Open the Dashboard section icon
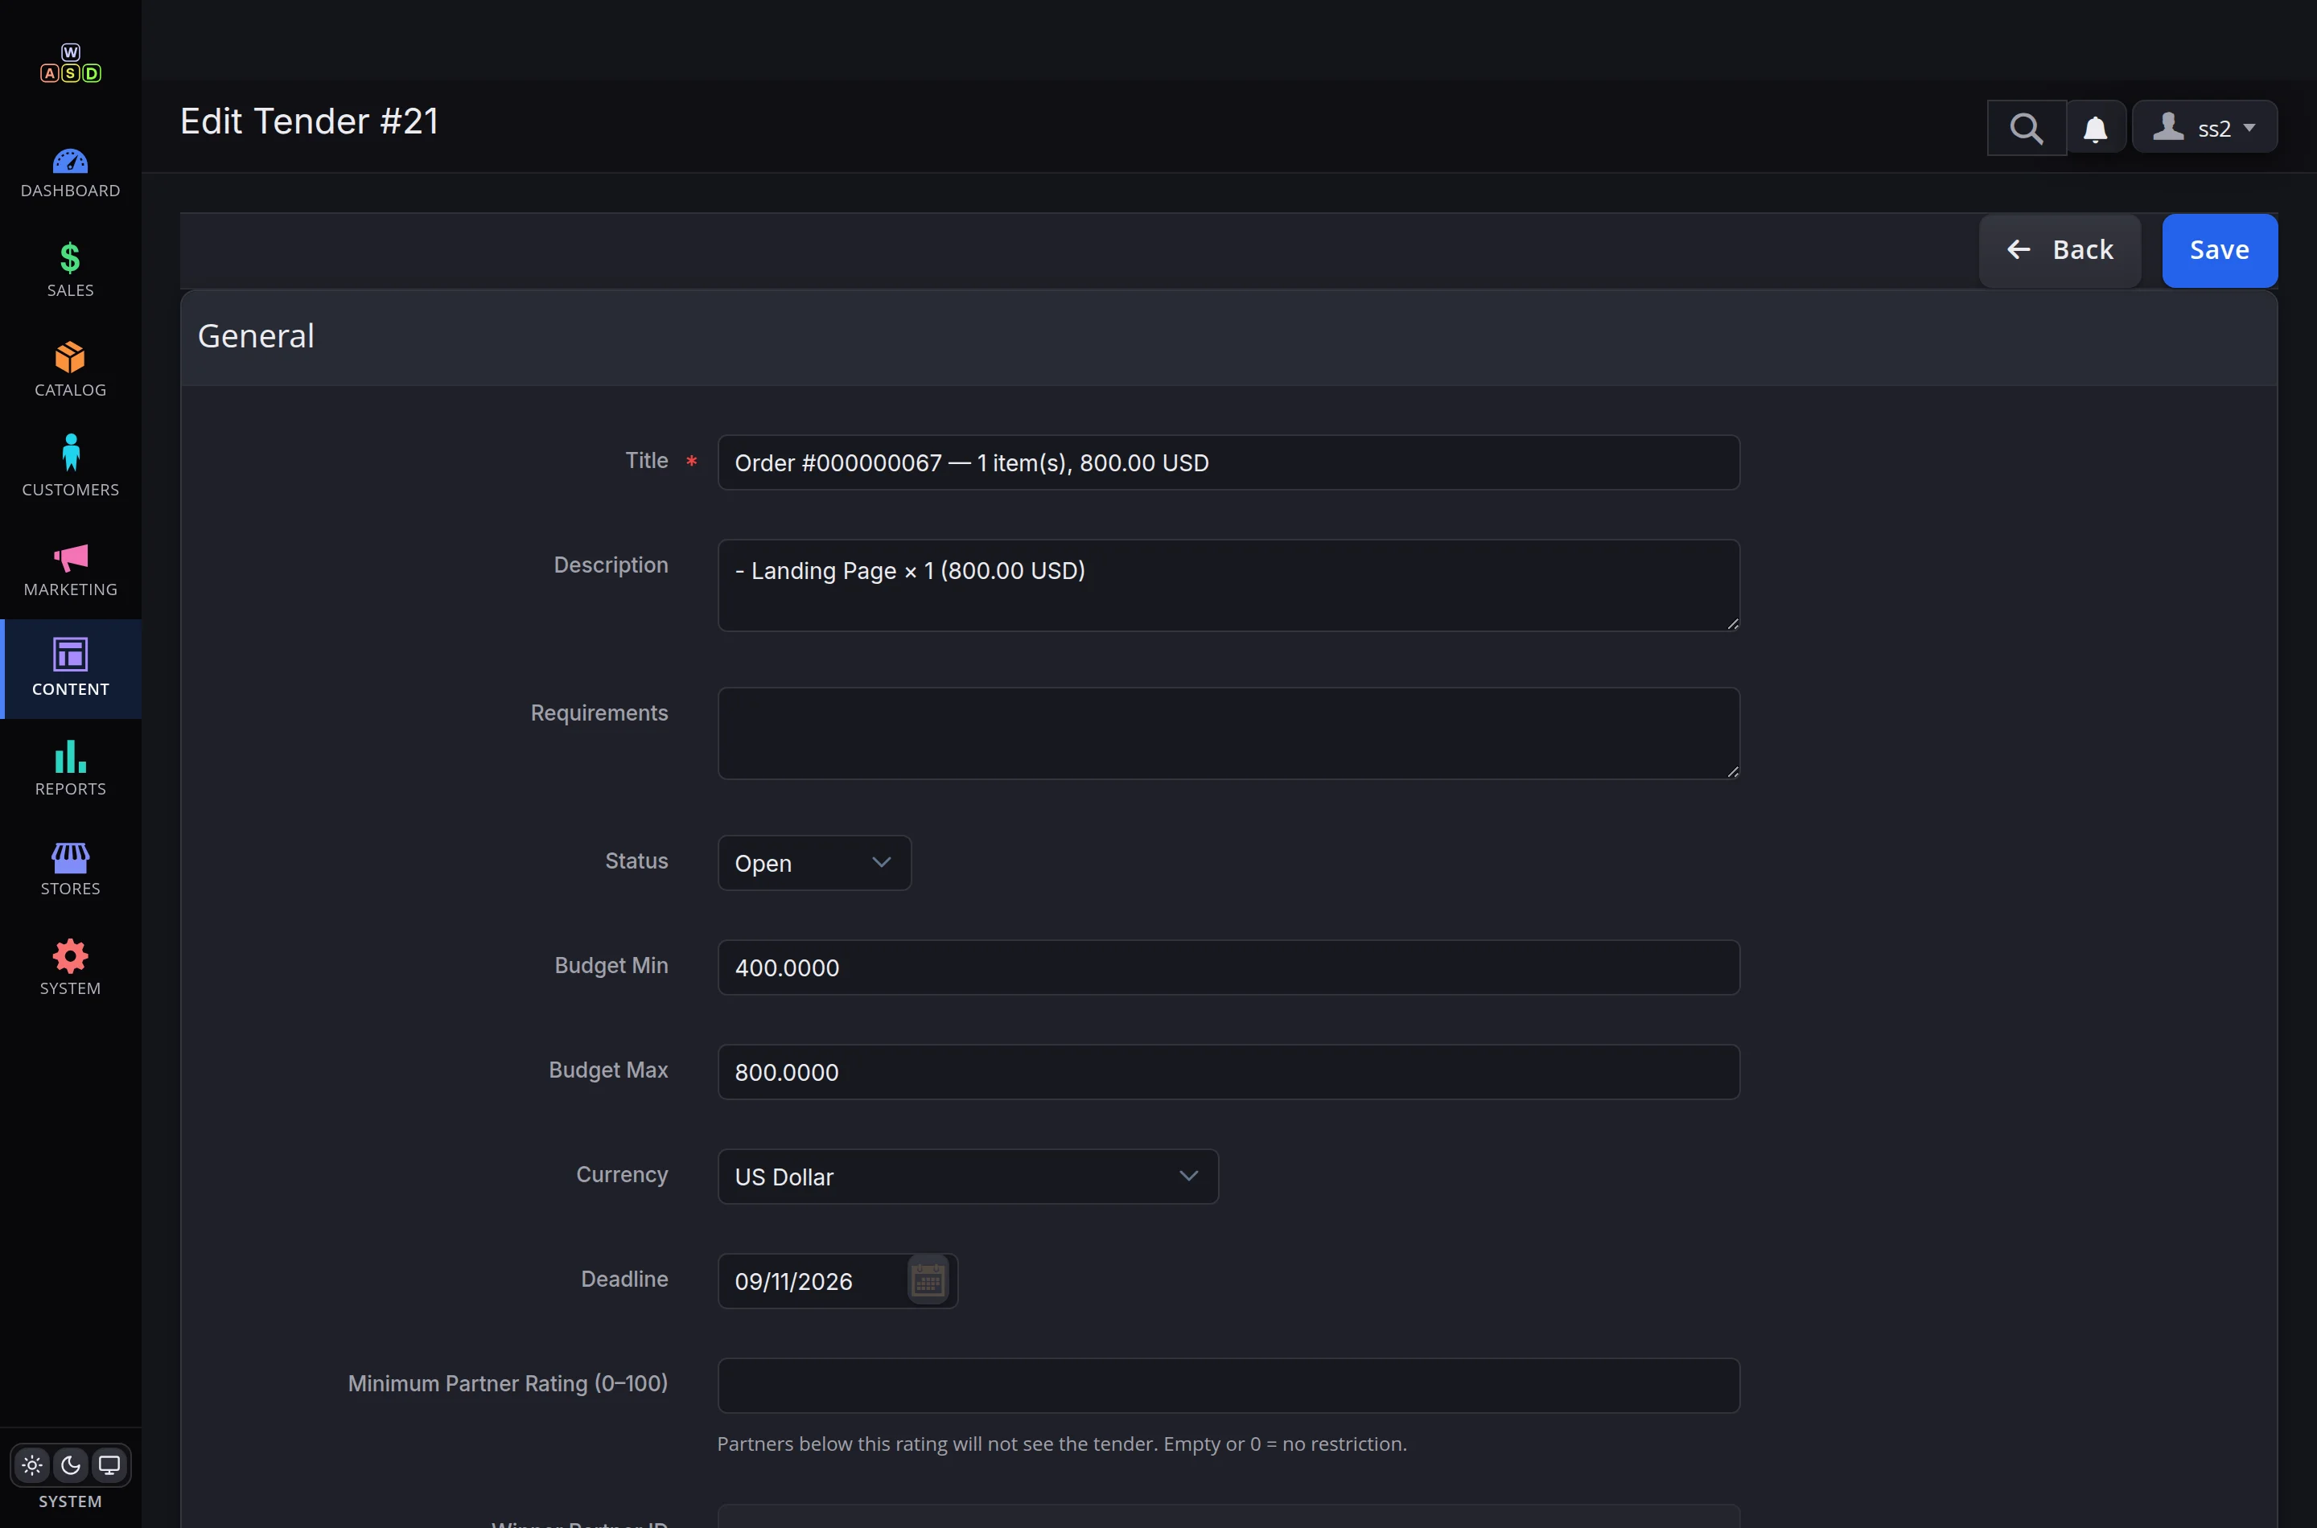2317x1528 pixels. [x=70, y=161]
